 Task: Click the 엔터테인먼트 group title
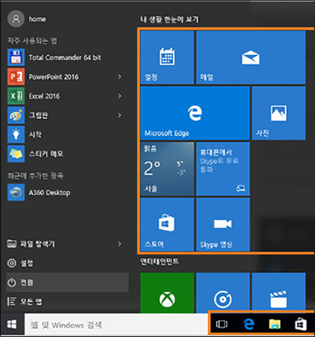160,261
